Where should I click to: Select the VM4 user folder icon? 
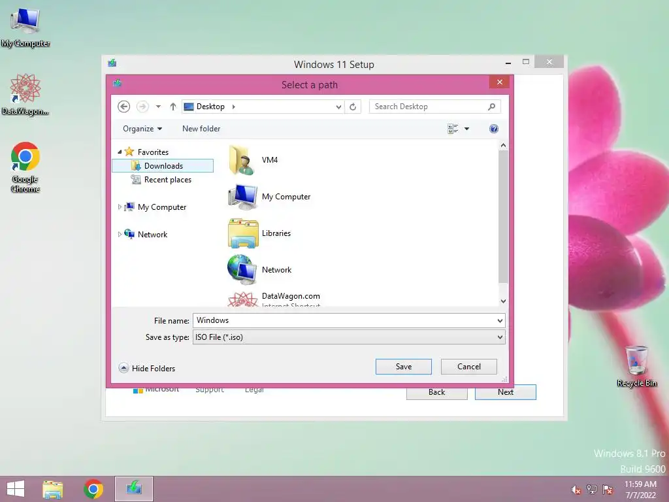242,160
